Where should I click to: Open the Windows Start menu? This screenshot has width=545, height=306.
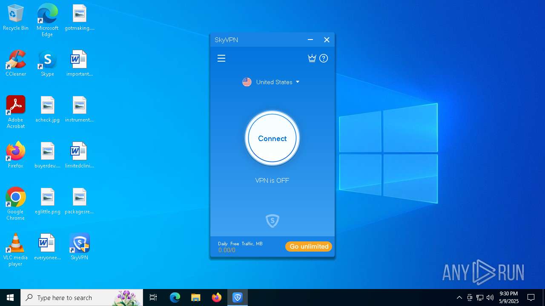10,297
